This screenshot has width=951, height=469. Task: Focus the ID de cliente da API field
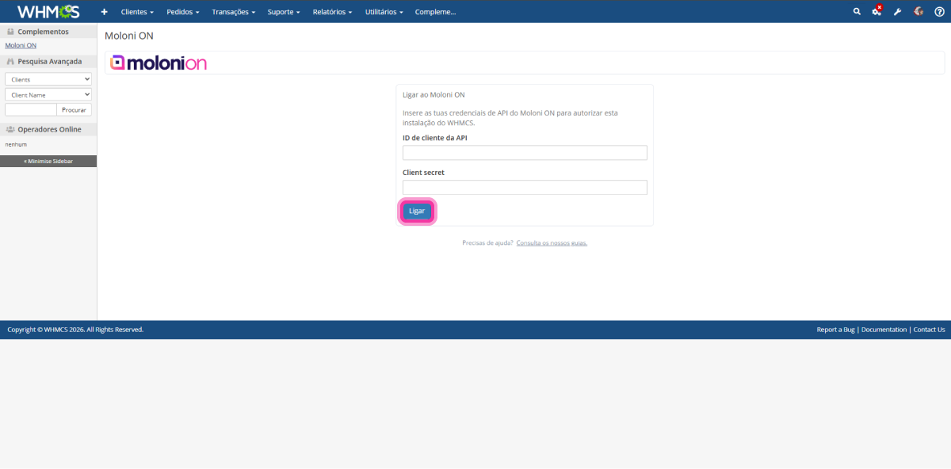pos(525,153)
